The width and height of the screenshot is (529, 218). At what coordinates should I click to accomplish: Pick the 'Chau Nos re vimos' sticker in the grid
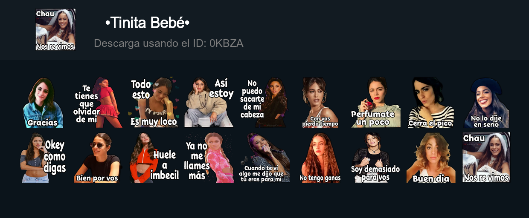pyautogui.click(x=486, y=158)
